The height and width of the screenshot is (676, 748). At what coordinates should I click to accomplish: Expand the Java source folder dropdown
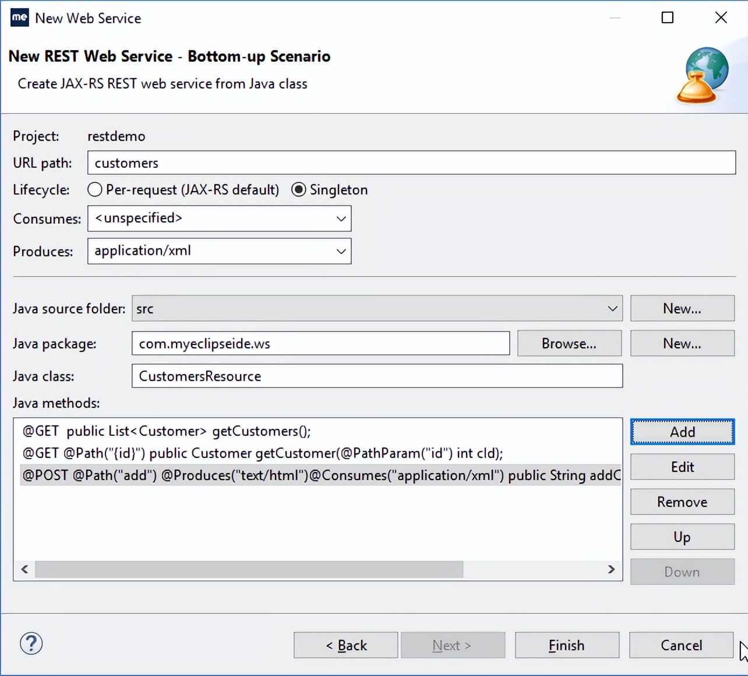[x=612, y=308]
